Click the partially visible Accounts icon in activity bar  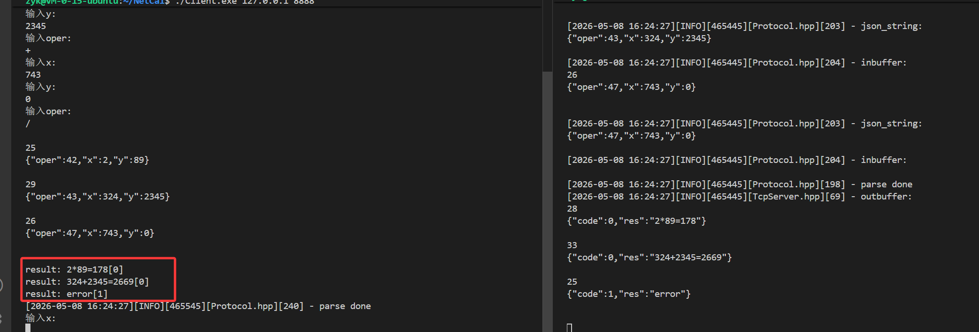pos(1,285)
